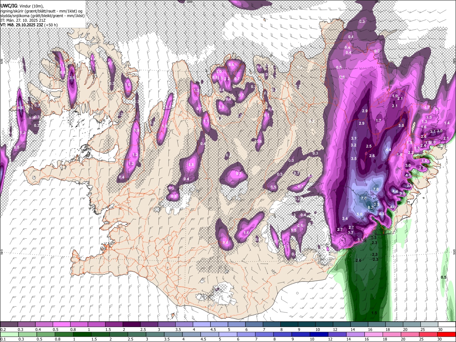This screenshot has height=342, width=456.
Task: Click the 4.3 precipitation value on the map
Action: 382,214
